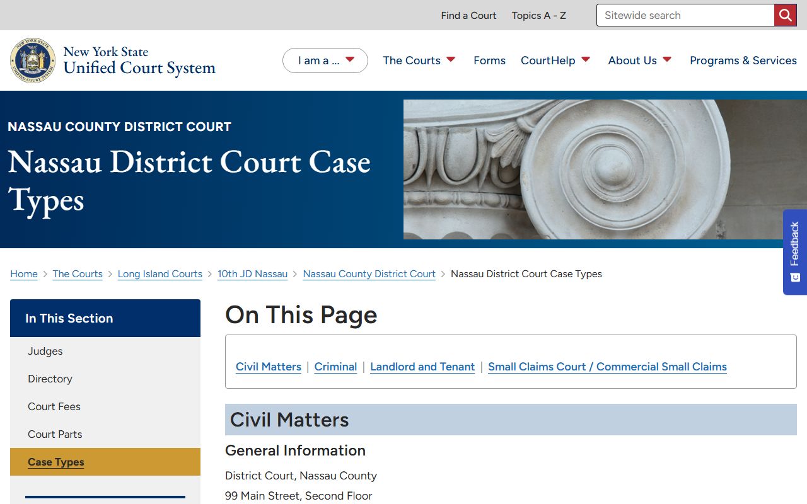Image resolution: width=807 pixels, height=504 pixels.
Task: Jump to Small Claims Court / Commercial Small Claims
Action: point(607,367)
